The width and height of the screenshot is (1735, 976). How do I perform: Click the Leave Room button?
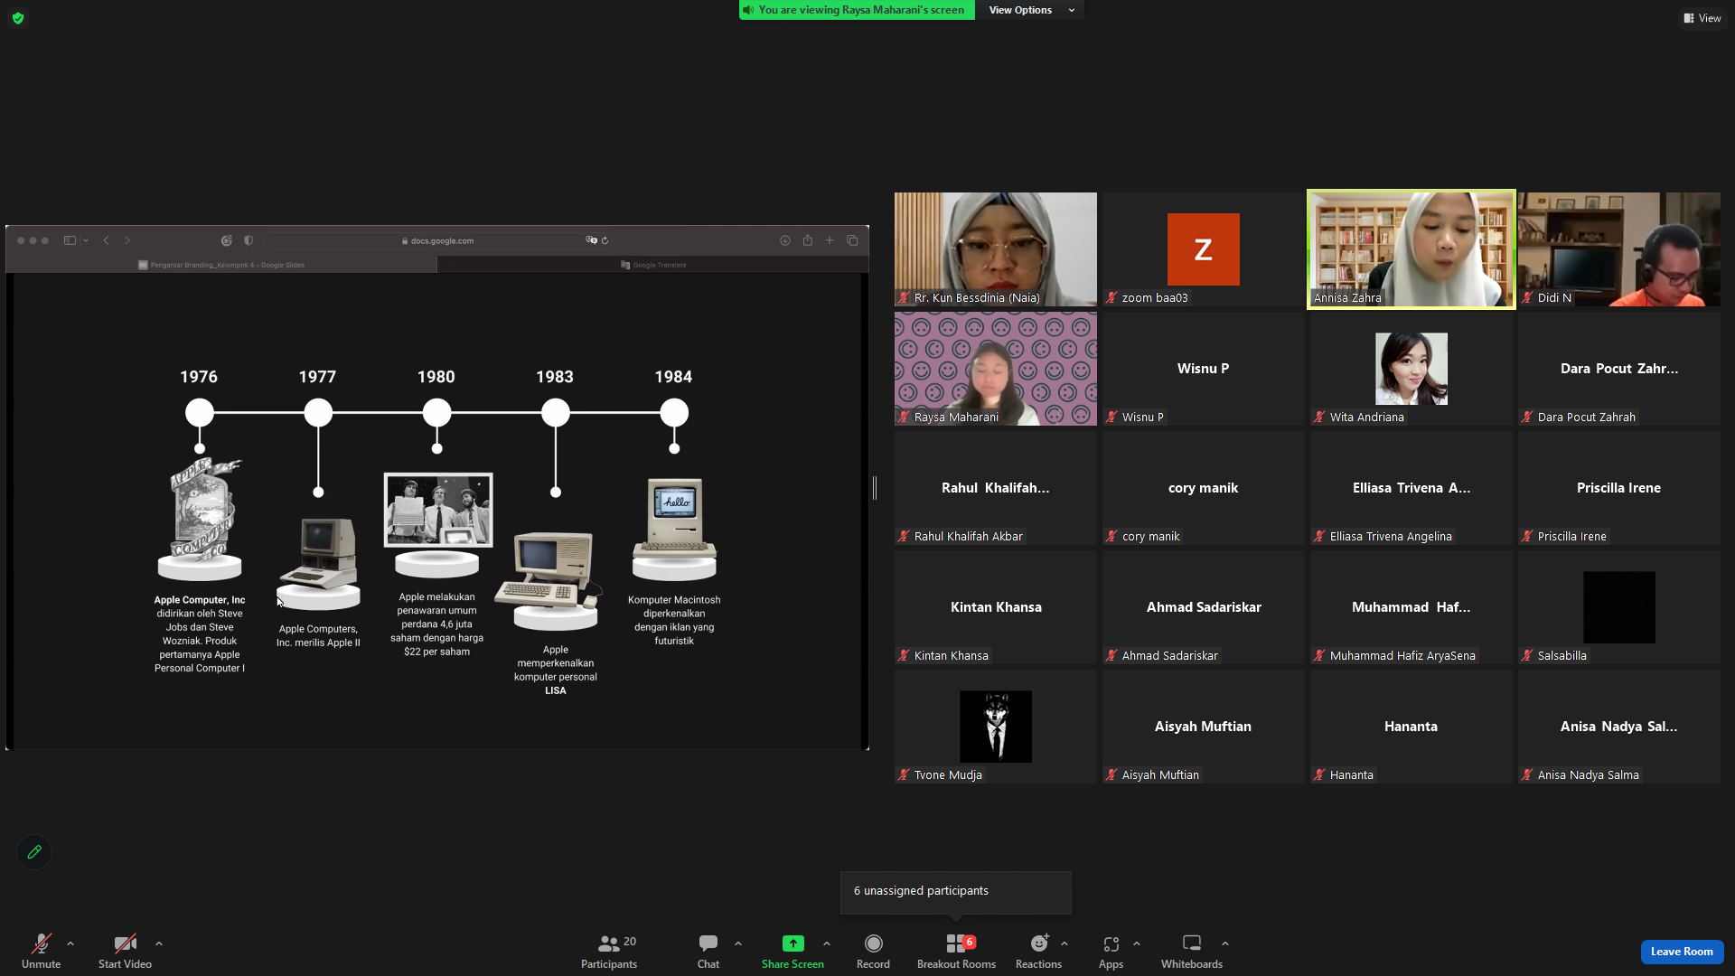pyautogui.click(x=1682, y=952)
